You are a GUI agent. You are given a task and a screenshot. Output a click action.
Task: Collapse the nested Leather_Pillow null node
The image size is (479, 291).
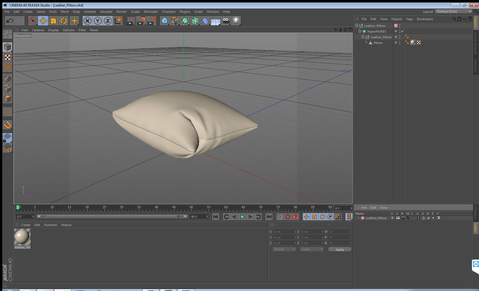point(363,37)
